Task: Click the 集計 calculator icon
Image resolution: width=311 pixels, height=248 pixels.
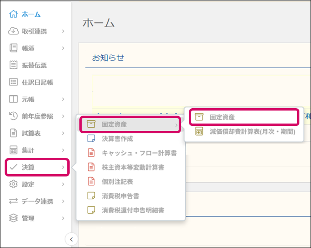Action: tap(13, 150)
